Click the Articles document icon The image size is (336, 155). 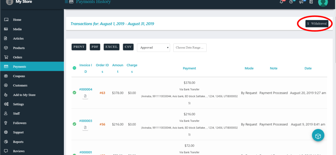[x=6, y=39]
